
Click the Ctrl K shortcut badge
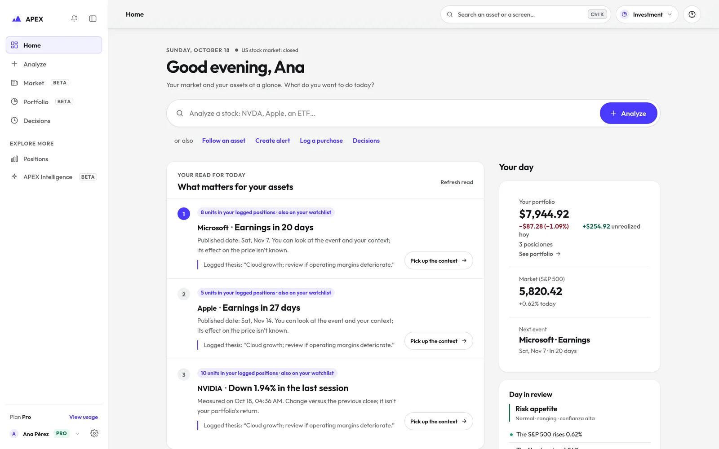tap(597, 14)
